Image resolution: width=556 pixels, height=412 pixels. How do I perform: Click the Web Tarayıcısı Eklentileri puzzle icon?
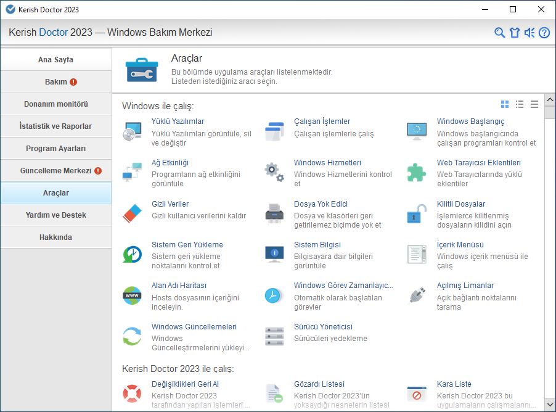pyautogui.click(x=417, y=172)
